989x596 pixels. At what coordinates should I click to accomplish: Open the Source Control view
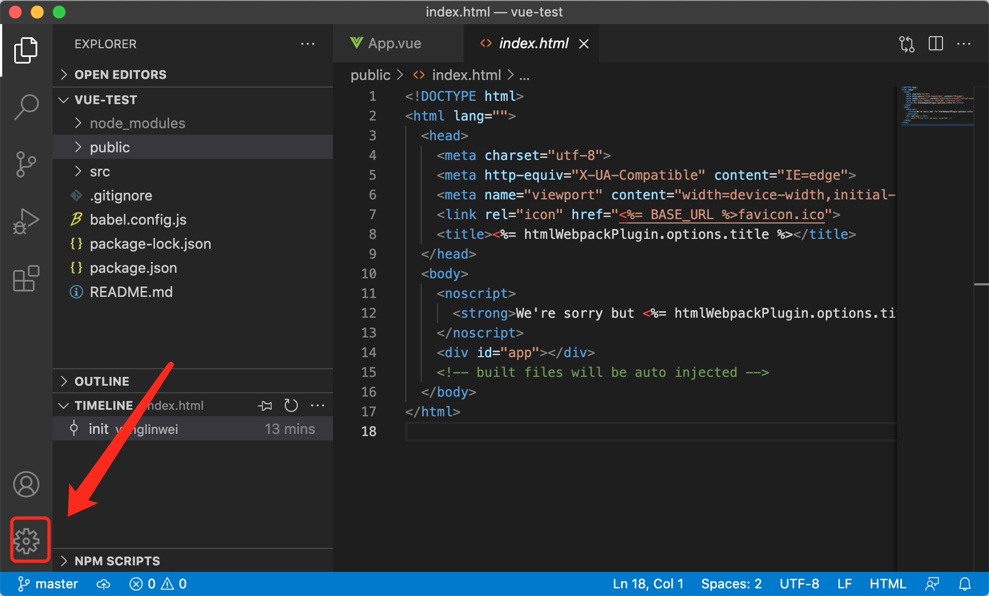point(26,164)
